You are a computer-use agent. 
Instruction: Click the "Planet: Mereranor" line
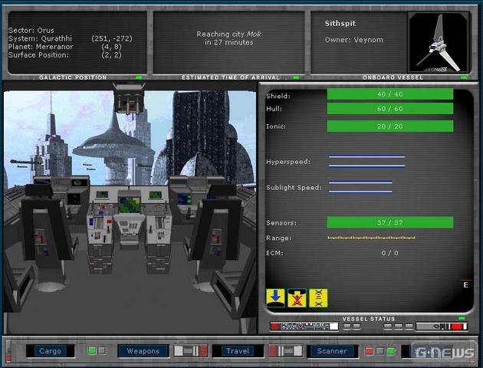(x=41, y=47)
